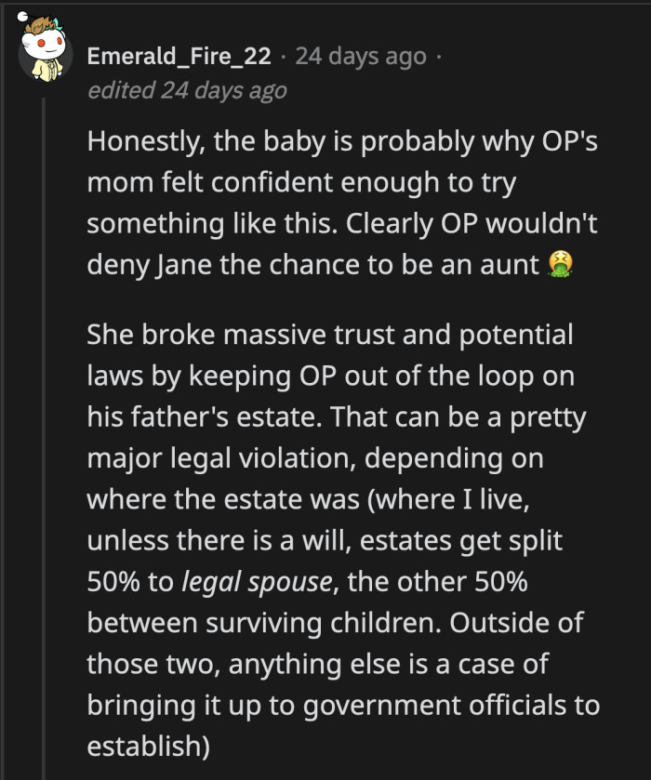Select the username text Emerald_Fire_22
Screen dimensions: 651x780
pyautogui.click(x=181, y=57)
